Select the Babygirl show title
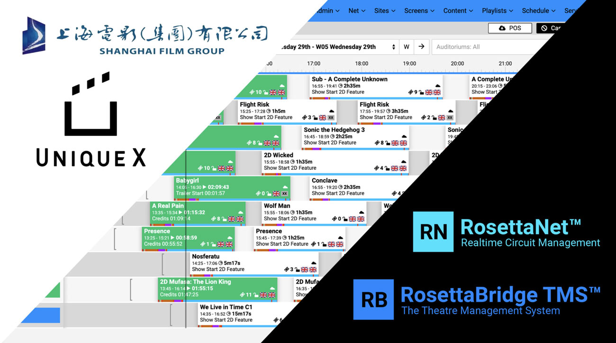The image size is (616, 343). coord(187,180)
